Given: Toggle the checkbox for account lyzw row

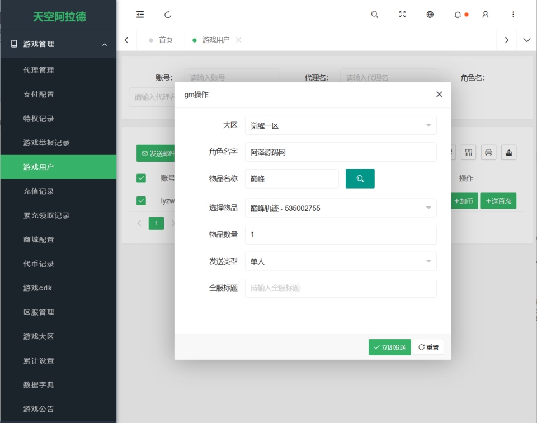Looking at the screenshot, I should (140, 201).
